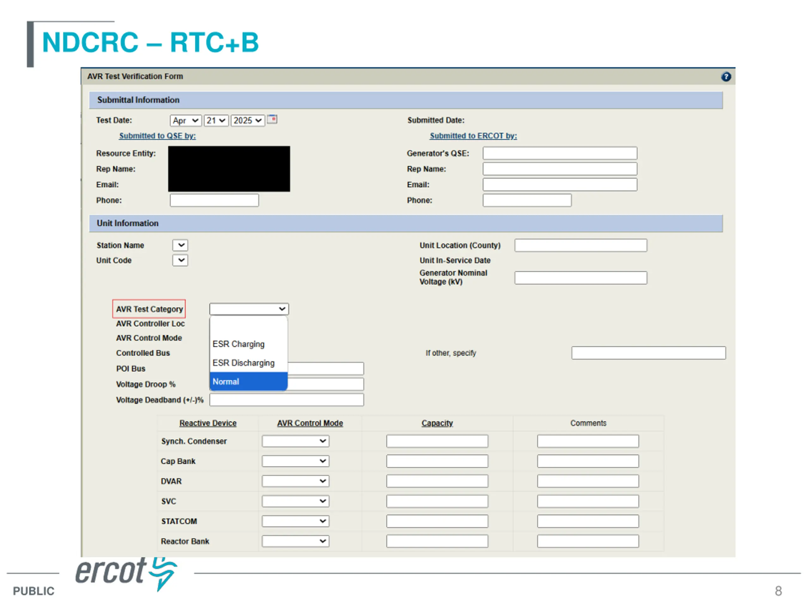The width and height of the screenshot is (809, 607).
Task: Expand the Unit Code dropdown
Action: pyautogui.click(x=180, y=260)
